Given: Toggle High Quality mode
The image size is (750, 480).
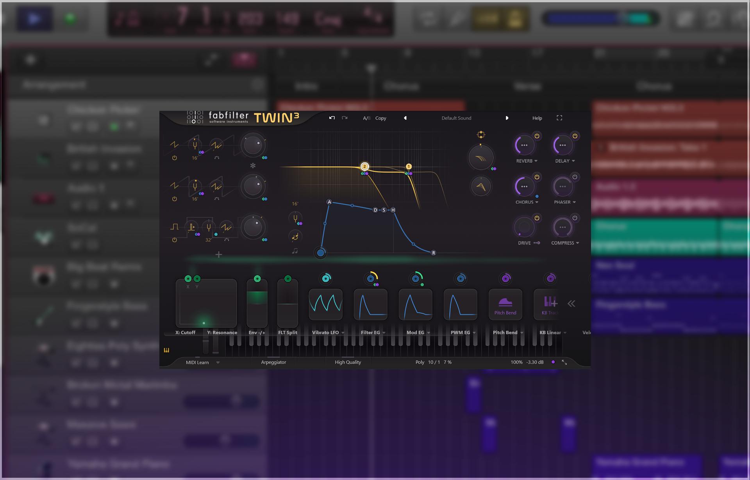Looking at the screenshot, I should point(348,362).
